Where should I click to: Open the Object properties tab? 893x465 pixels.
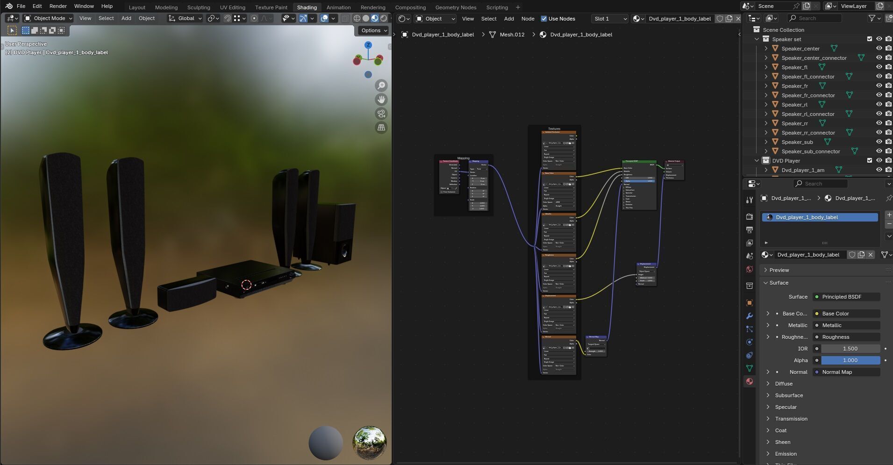click(x=750, y=303)
